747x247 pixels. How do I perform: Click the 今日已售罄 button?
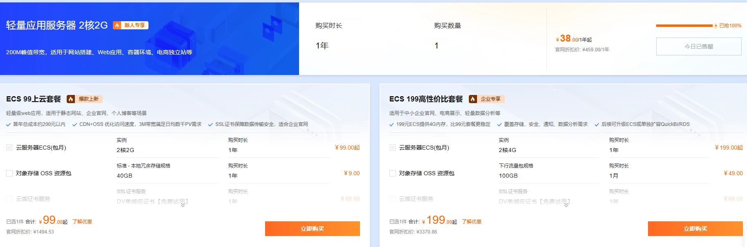tap(699, 46)
